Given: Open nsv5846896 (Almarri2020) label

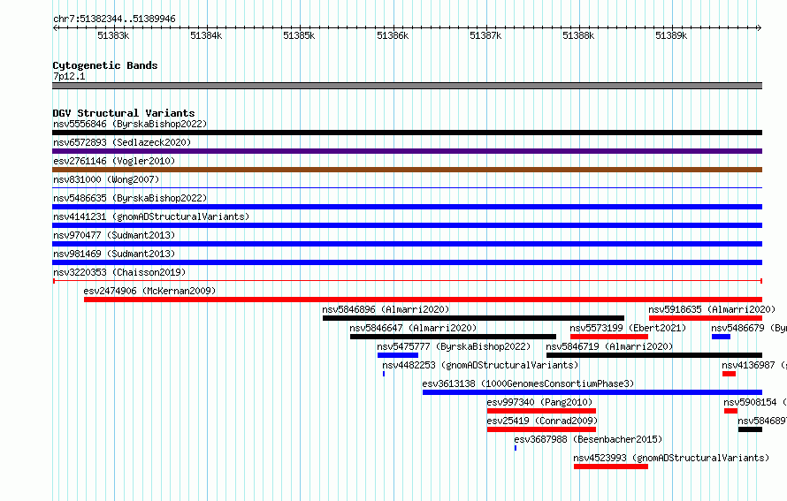Looking at the screenshot, I should coord(386,309).
